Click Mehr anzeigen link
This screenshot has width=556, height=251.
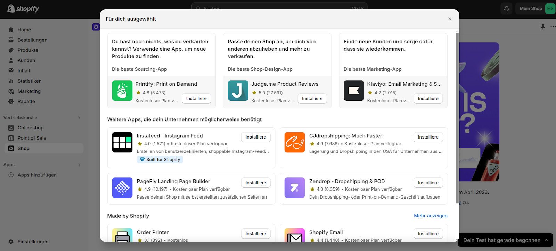(431, 216)
